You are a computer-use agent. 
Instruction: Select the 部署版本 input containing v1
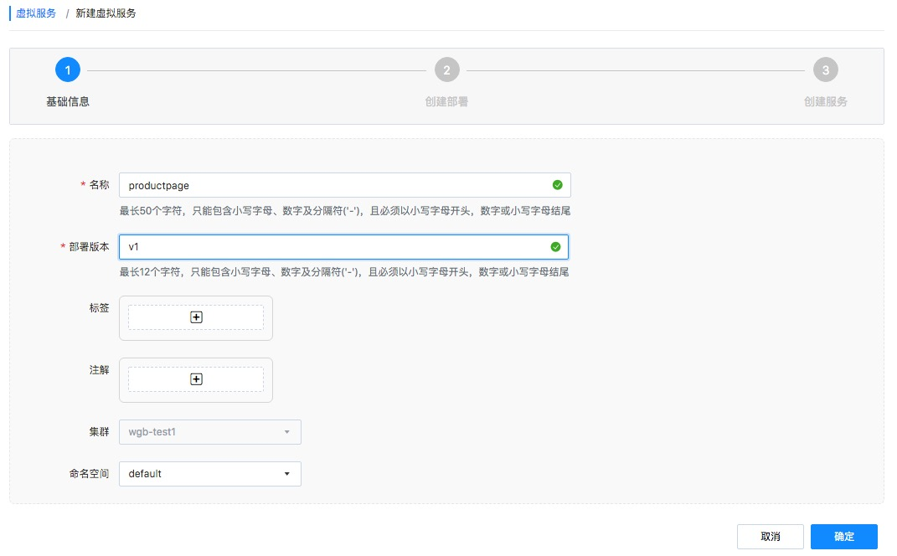coord(335,247)
